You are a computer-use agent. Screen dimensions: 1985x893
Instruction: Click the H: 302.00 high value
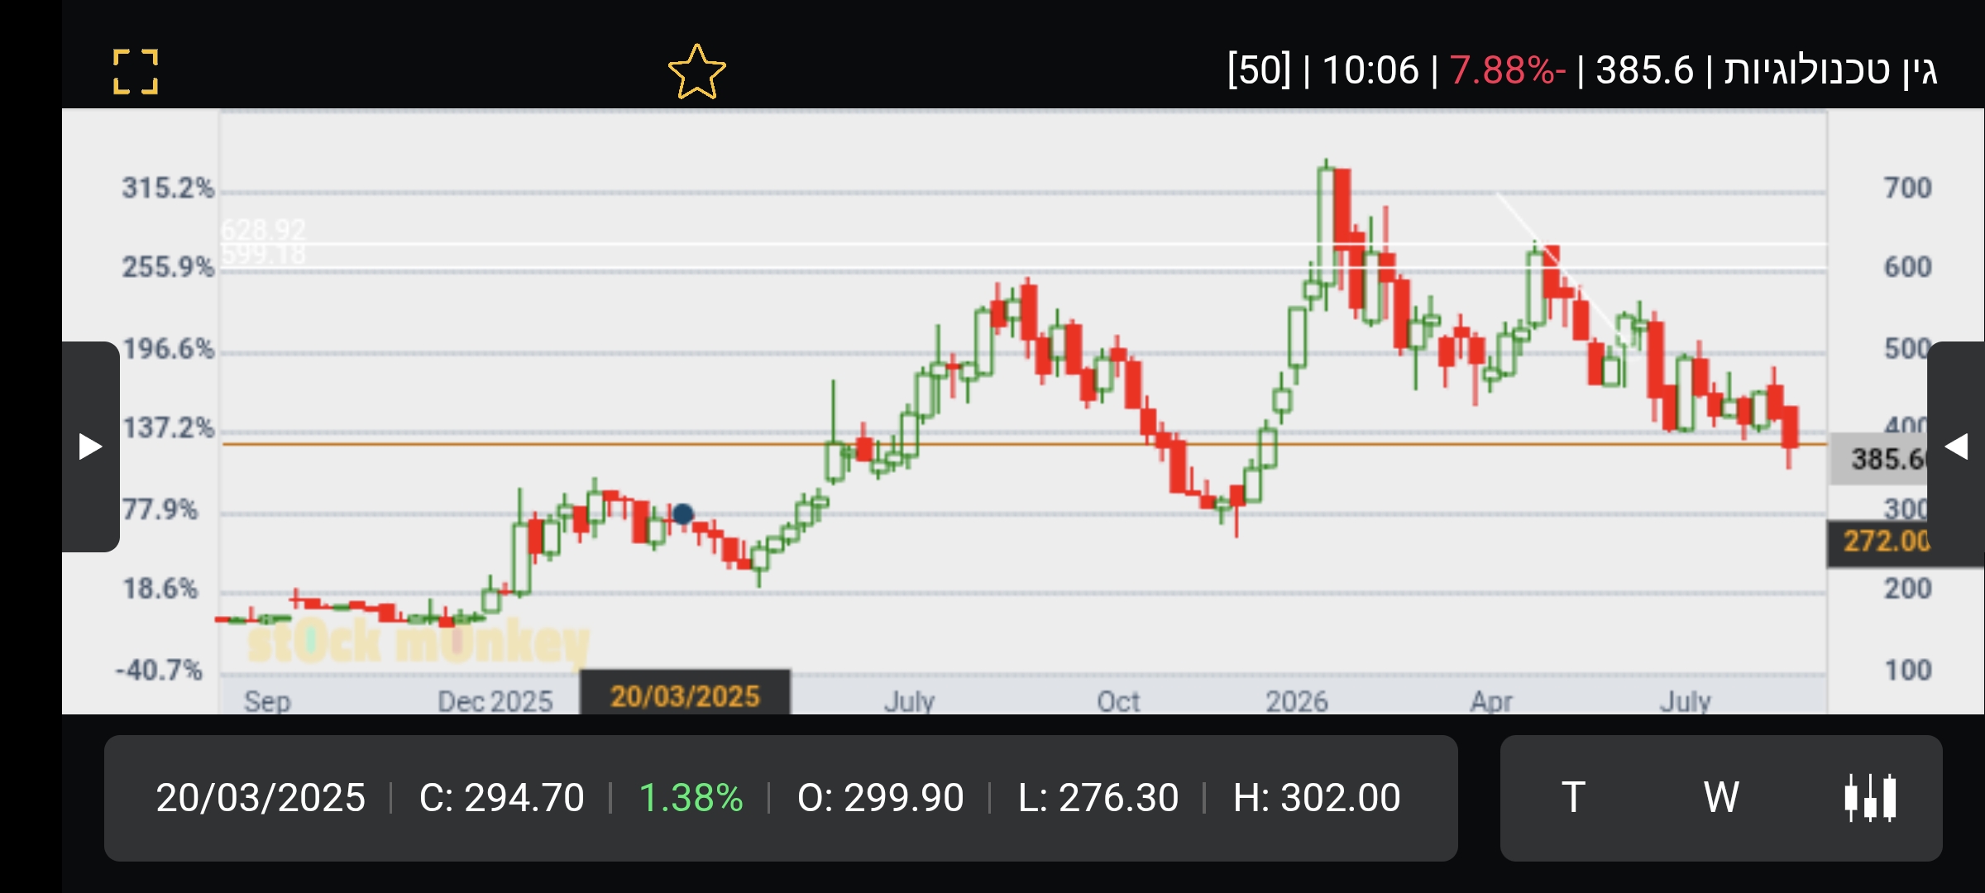1317,798
